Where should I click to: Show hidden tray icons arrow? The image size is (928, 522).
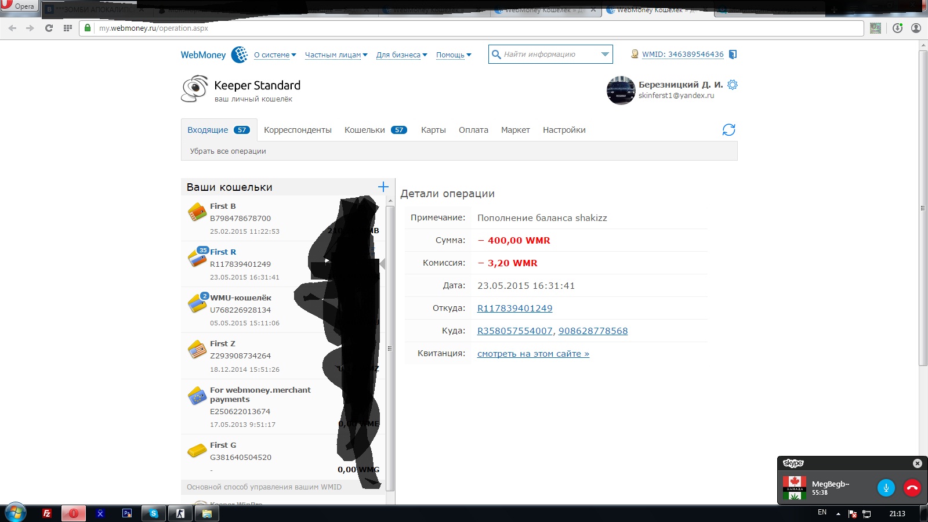click(x=838, y=513)
